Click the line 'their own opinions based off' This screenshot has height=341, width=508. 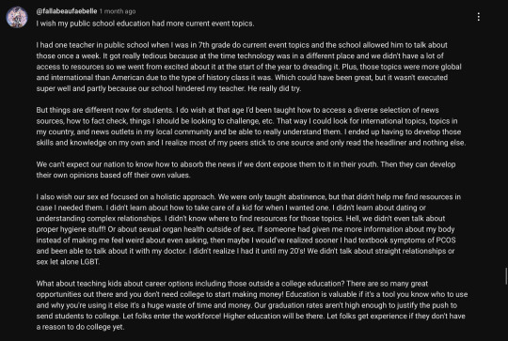click(114, 175)
